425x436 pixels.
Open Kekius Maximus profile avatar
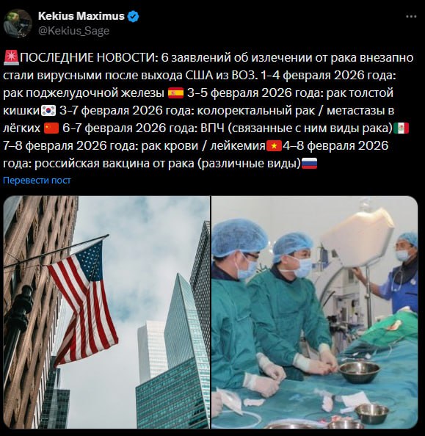(x=18, y=23)
